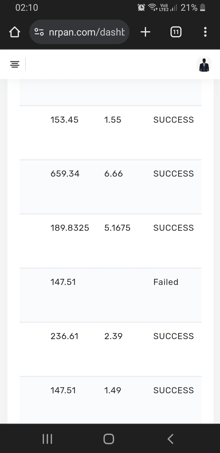
Task: Tap the 189.8325 amount cell
Action: coord(70,228)
